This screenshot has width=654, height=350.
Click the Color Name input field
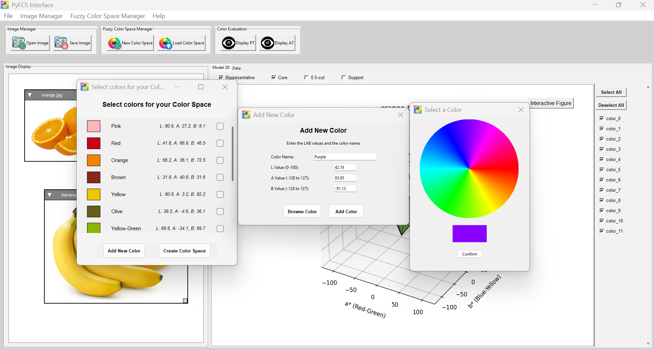point(345,157)
